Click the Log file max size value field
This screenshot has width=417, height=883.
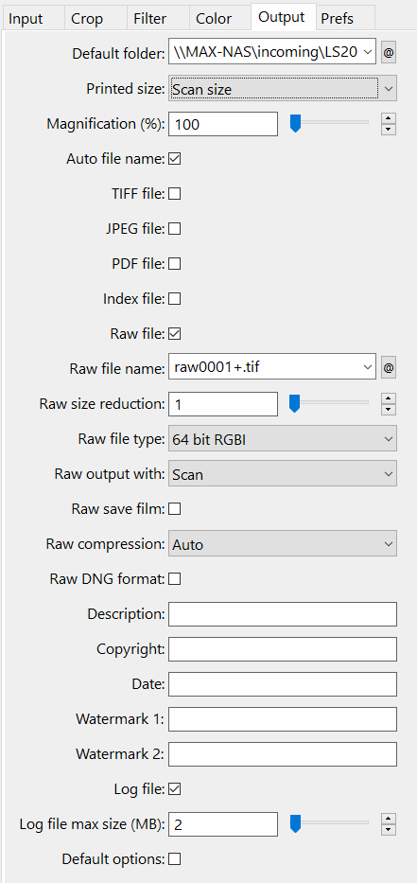(223, 824)
